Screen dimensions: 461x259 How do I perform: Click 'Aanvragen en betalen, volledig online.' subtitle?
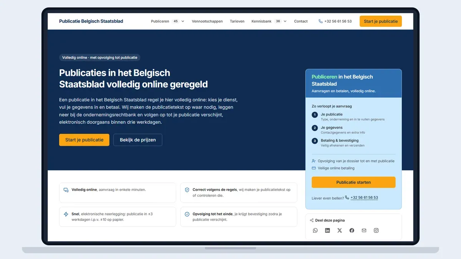pyautogui.click(x=344, y=91)
